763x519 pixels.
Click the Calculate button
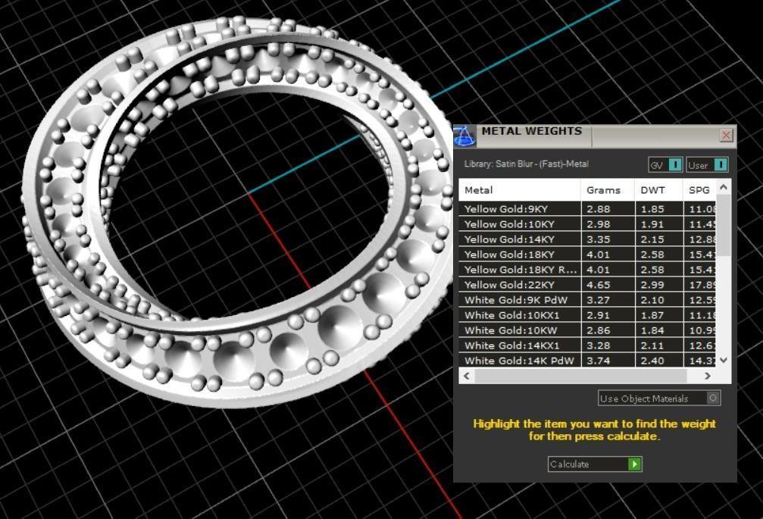point(595,464)
